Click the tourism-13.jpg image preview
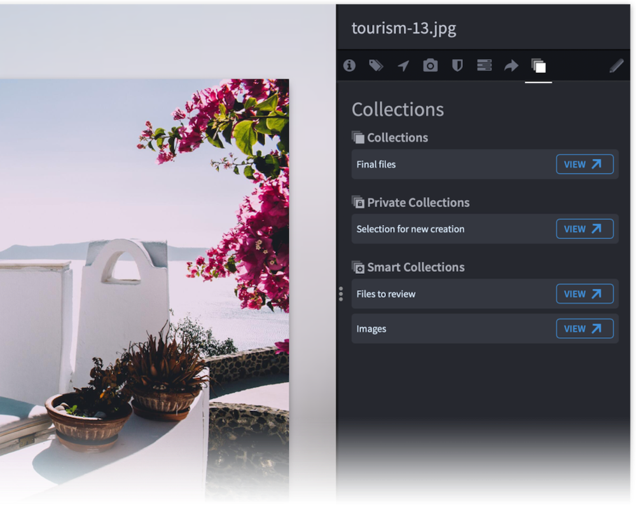Screen dimensions: 636x505 tap(144, 291)
